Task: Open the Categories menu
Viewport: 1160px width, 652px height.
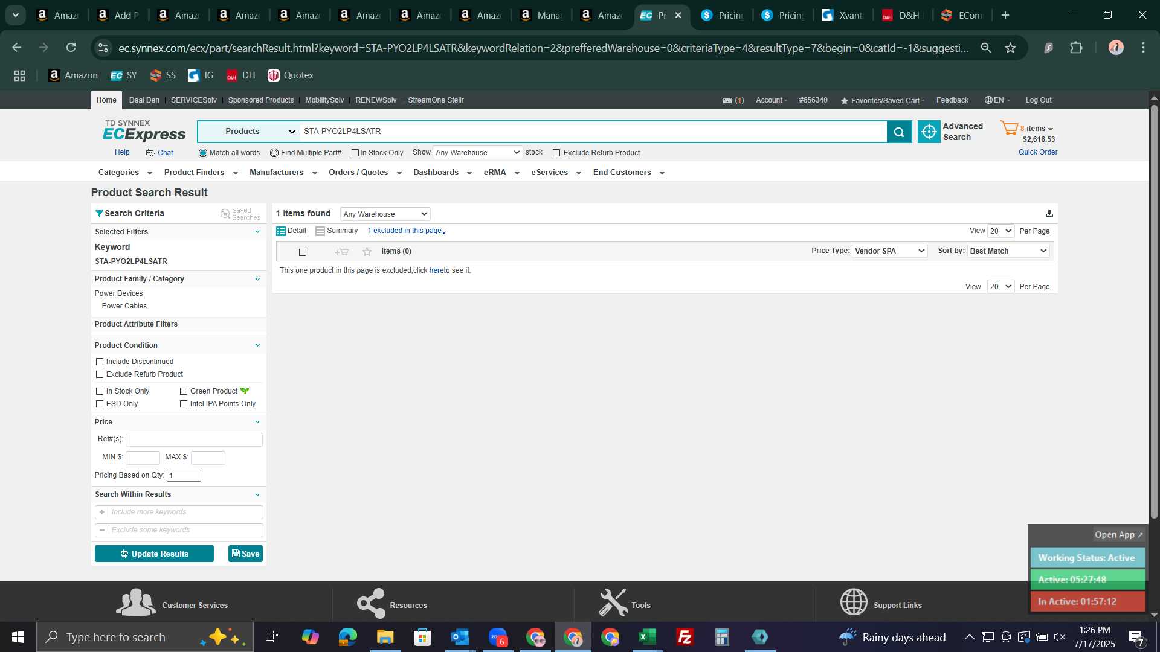Action: pos(125,173)
